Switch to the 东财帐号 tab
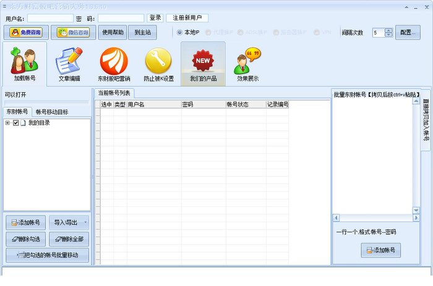Screen dimensions: 433x286 (x=17, y=111)
